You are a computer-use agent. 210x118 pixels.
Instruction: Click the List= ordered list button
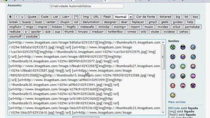(66, 17)
